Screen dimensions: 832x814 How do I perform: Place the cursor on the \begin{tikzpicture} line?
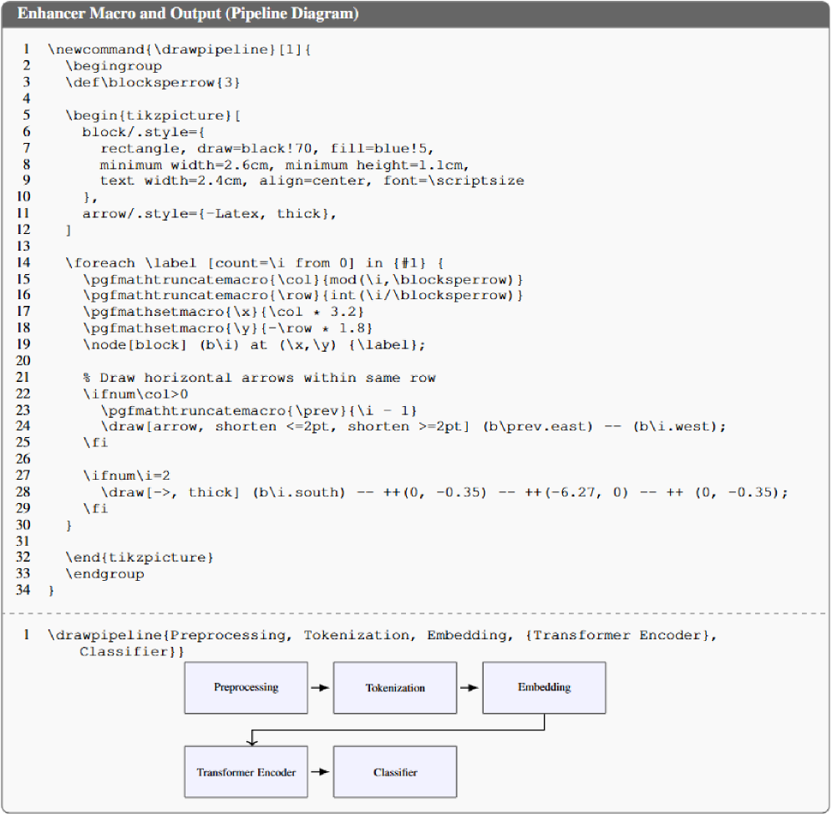(x=153, y=115)
